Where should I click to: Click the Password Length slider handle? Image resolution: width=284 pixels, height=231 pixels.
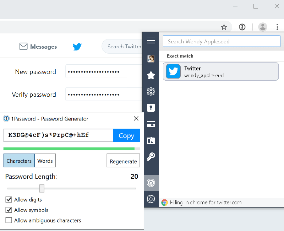click(x=42, y=189)
